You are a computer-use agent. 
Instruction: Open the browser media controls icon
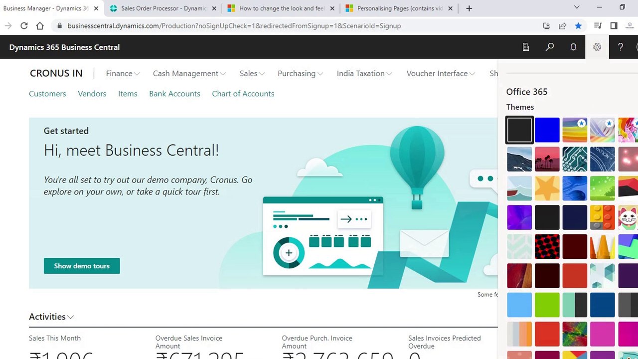(598, 25)
